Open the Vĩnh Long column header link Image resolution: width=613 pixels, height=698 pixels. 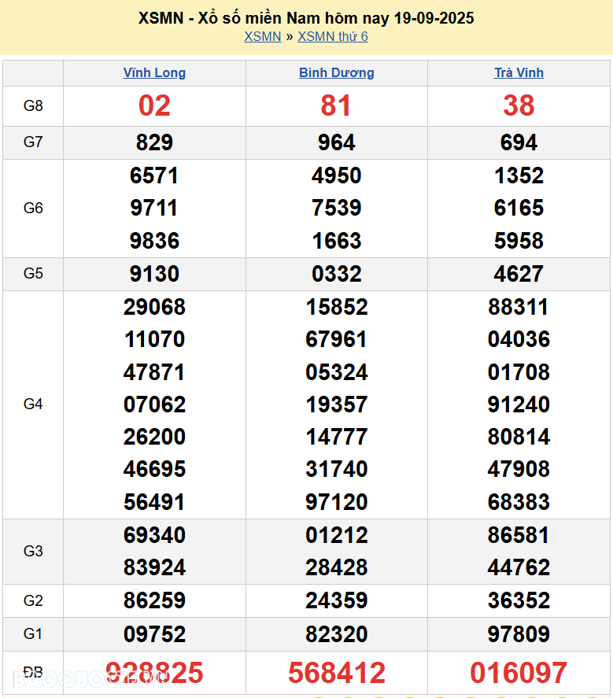coord(154,73)
